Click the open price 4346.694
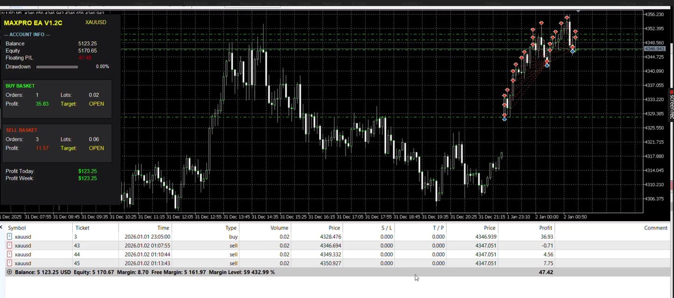 click(x=331, y=245)
